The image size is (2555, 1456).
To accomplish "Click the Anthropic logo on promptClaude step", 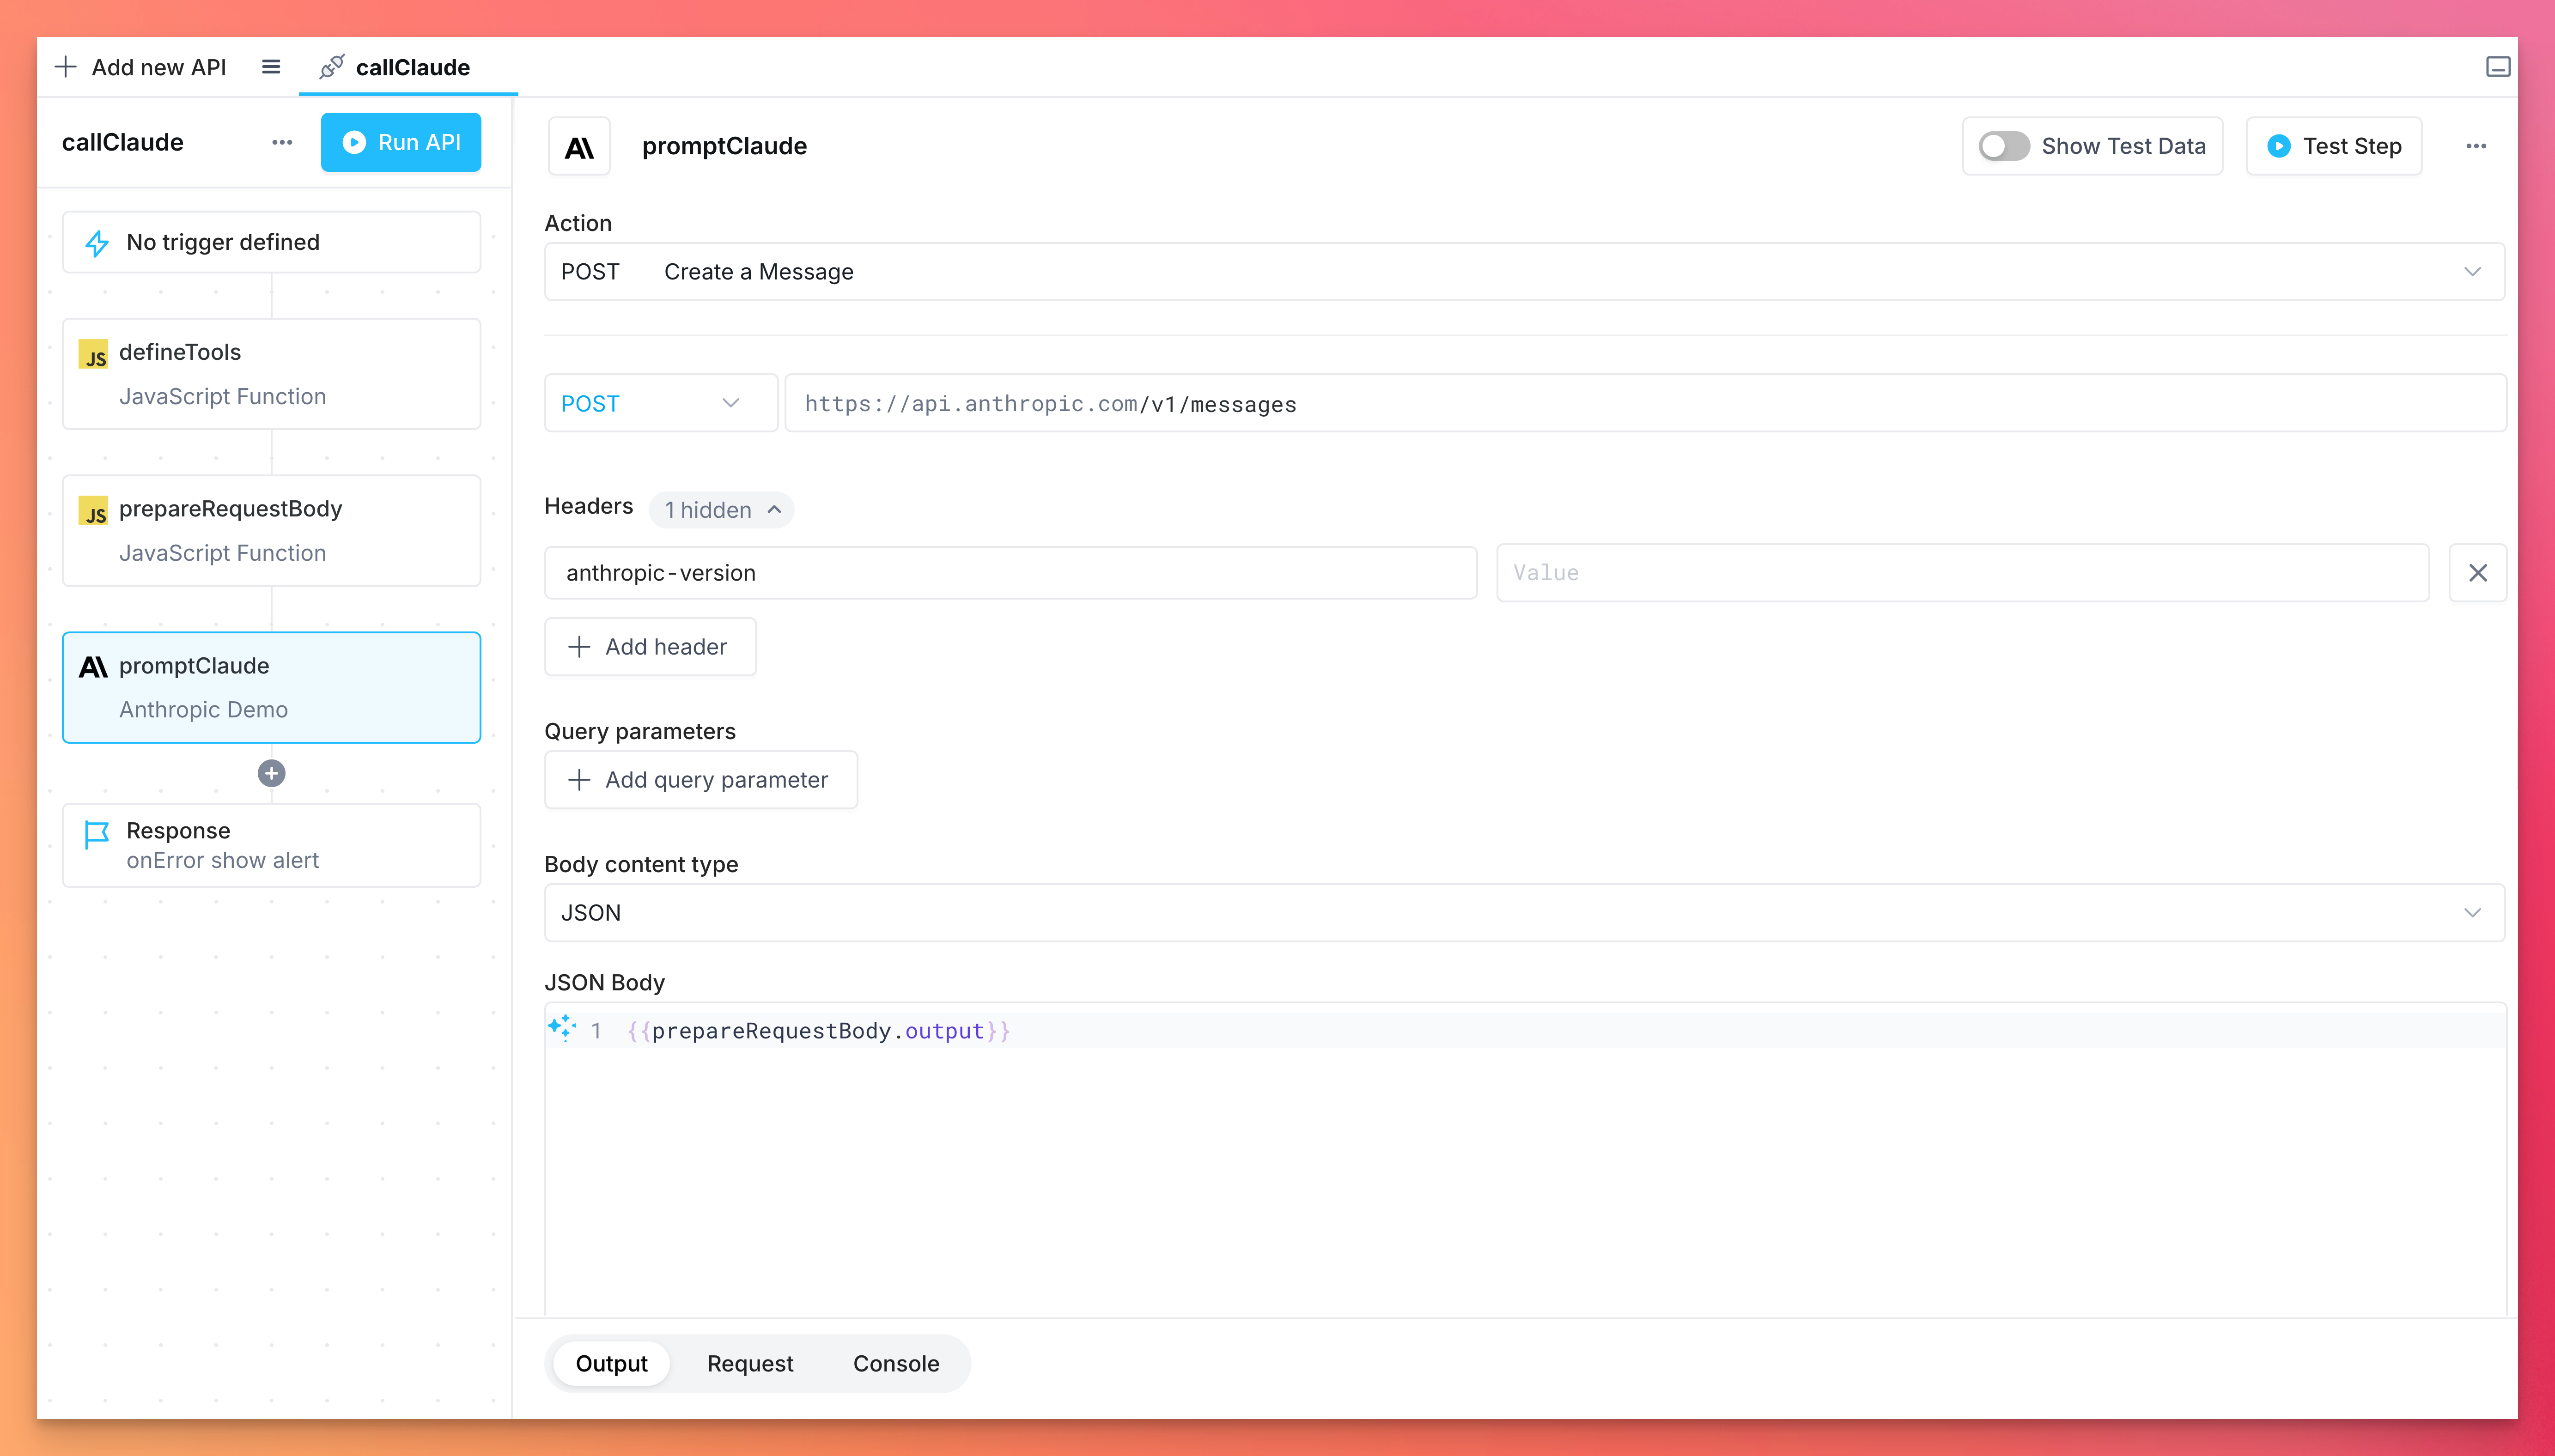I will pyautogui.click(x=93, y=667).
